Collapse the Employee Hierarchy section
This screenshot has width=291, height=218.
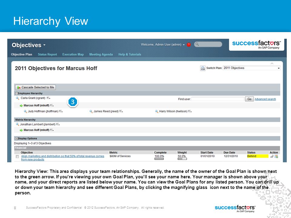coord(16,94)
